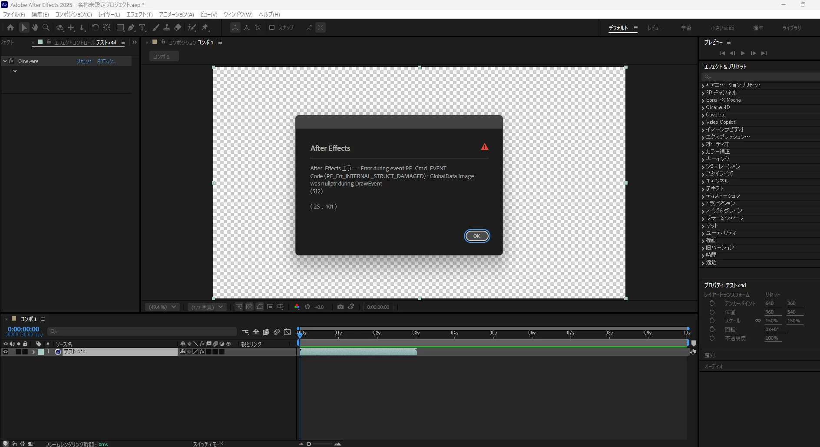This screenshot has height=447, width=820.
Task: Click the timeline layer search field
Action: pos(142,331)
